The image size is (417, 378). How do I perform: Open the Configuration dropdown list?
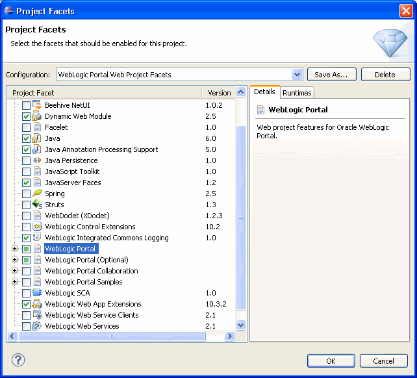tap(297, 75)
